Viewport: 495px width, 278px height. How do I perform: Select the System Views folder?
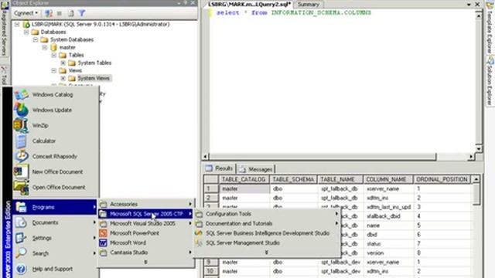pos(94,78)
